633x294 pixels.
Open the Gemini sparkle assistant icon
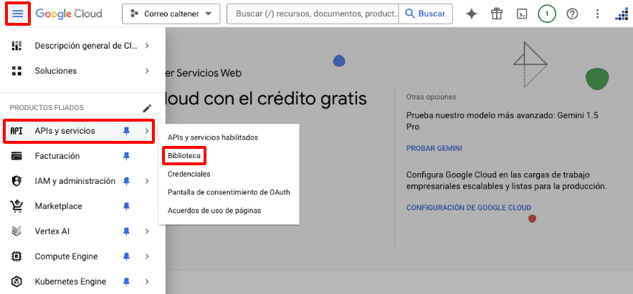tap(471, 14)
